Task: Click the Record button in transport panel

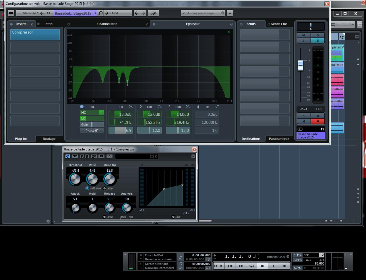Action: pos(284,266)
